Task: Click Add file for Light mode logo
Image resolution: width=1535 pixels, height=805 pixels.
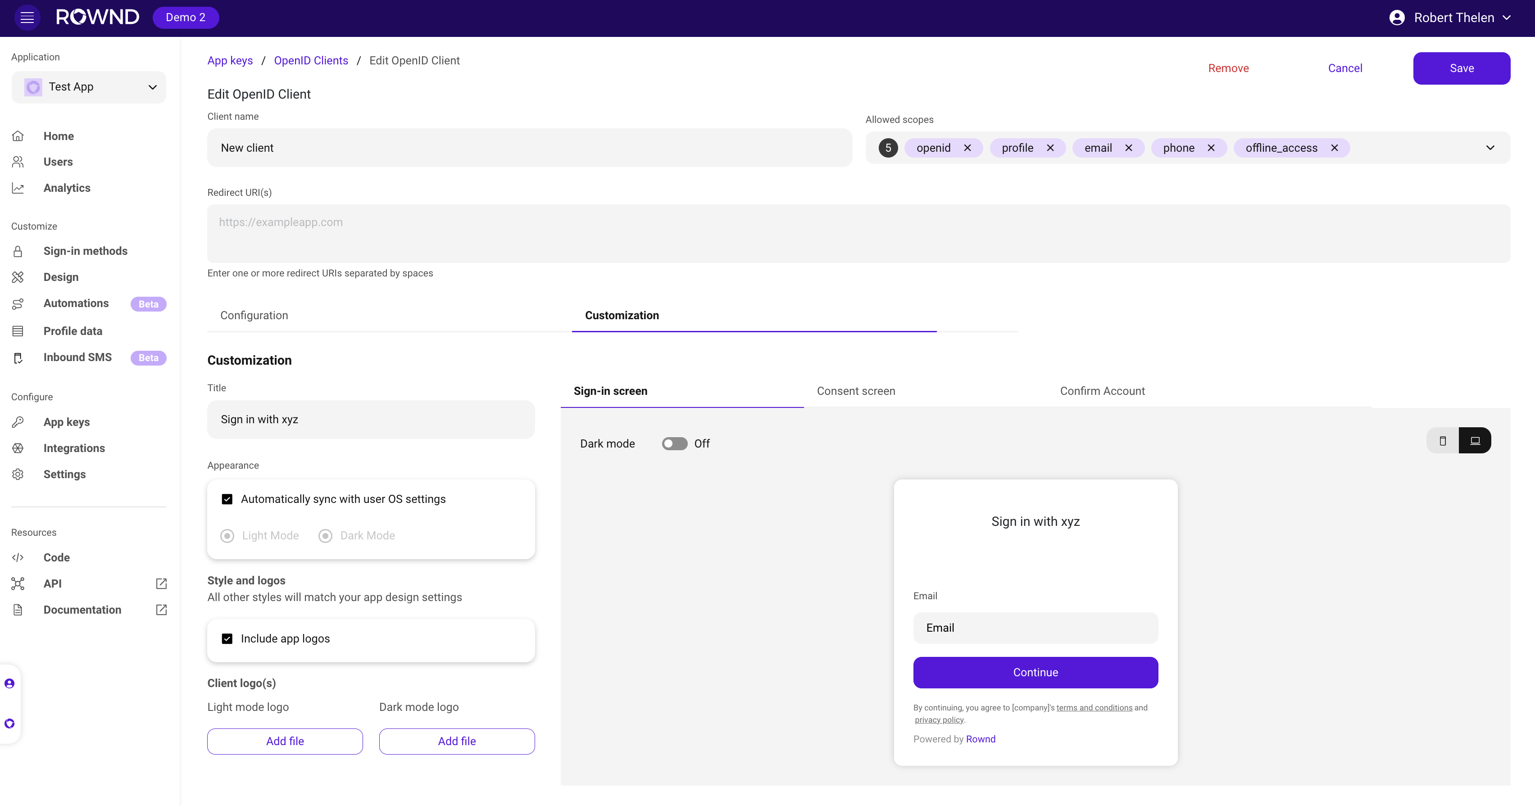Action: tap(285, 741)
